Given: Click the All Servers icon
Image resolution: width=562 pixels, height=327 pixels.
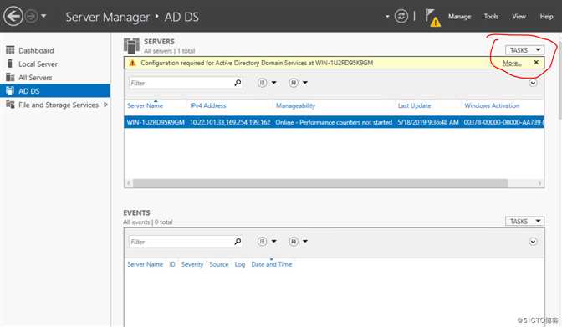Looking at the screenshot, I should 10,77.
